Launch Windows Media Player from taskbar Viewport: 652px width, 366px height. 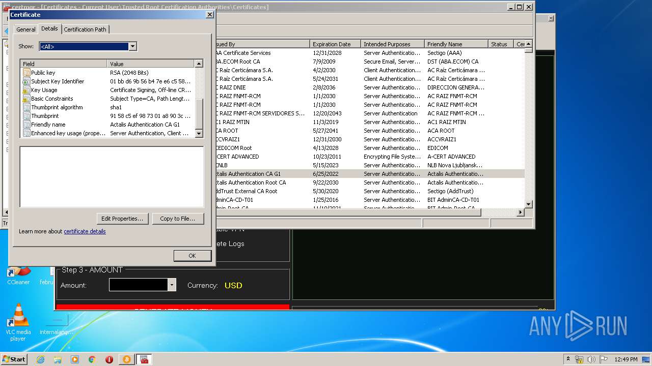(75, 359)
